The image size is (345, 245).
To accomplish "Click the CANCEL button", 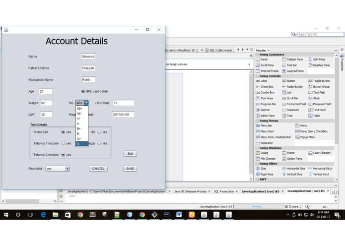I will click(x=98, y=169).
